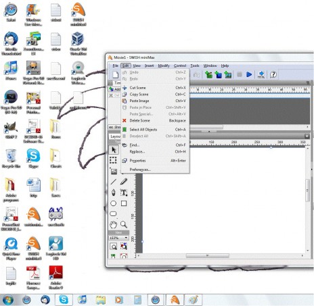This screenshot has width=314, height=306.
Task: Activate the Zoom magnifier tool
Action: (124, 224)
